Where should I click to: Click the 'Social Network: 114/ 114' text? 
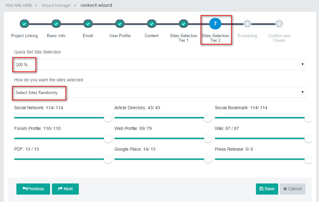point(39,108)
